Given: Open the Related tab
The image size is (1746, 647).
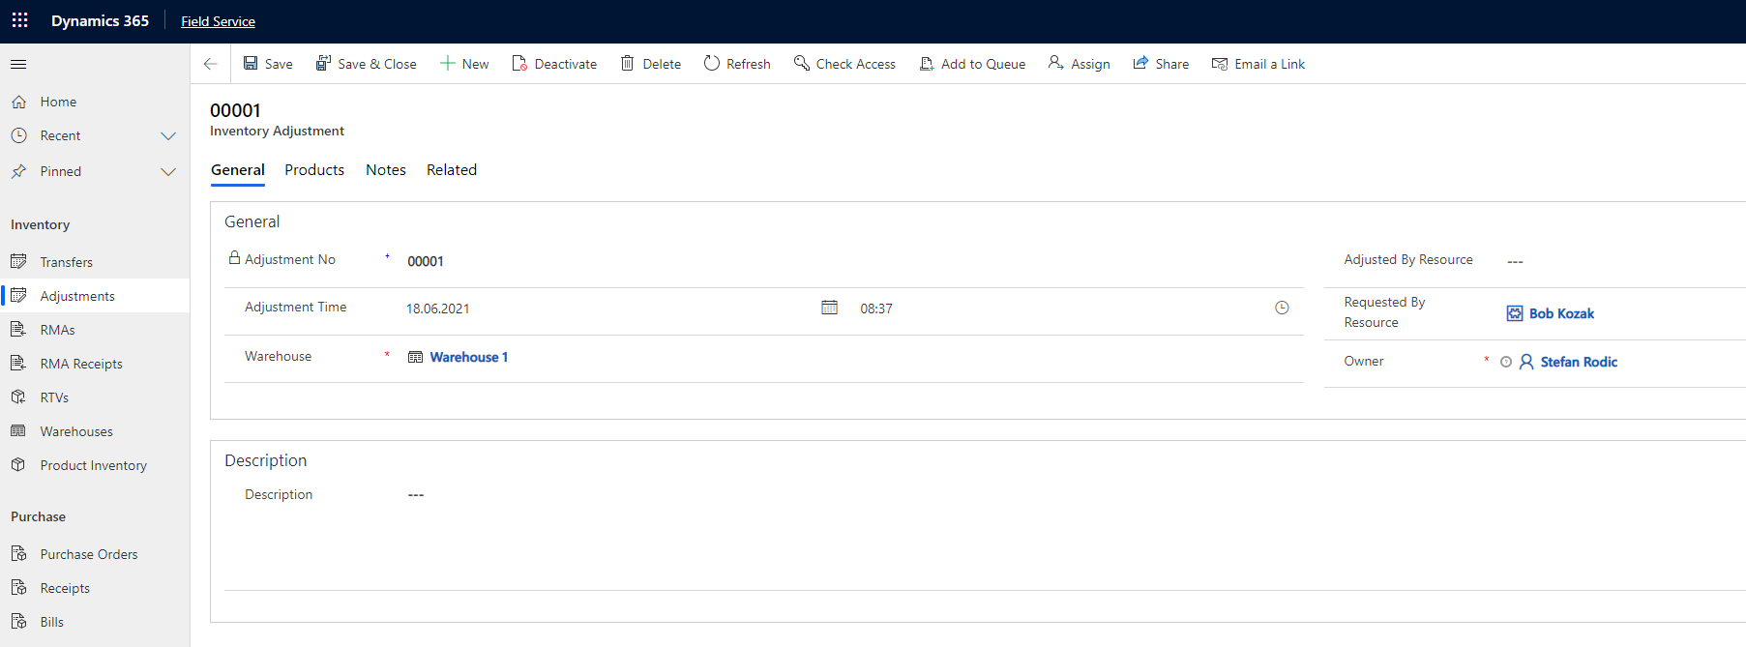Looking at the screenshot, I should [452, 170].
